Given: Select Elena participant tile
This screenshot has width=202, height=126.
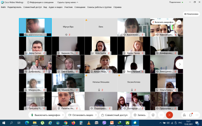Looking at the screenshot, I should click(x=101, y=27).
